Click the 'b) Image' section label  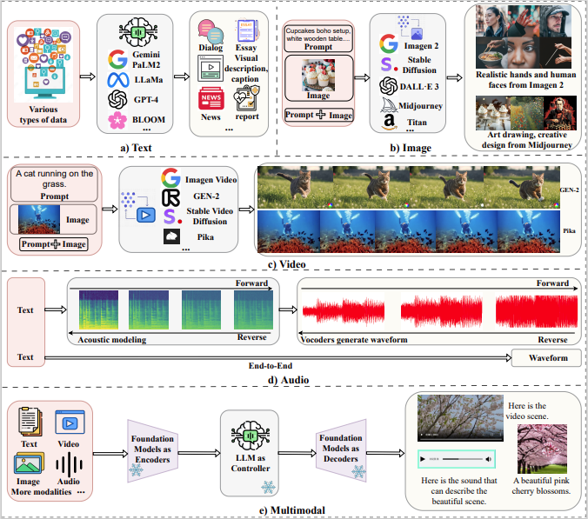tap(411, 148)
